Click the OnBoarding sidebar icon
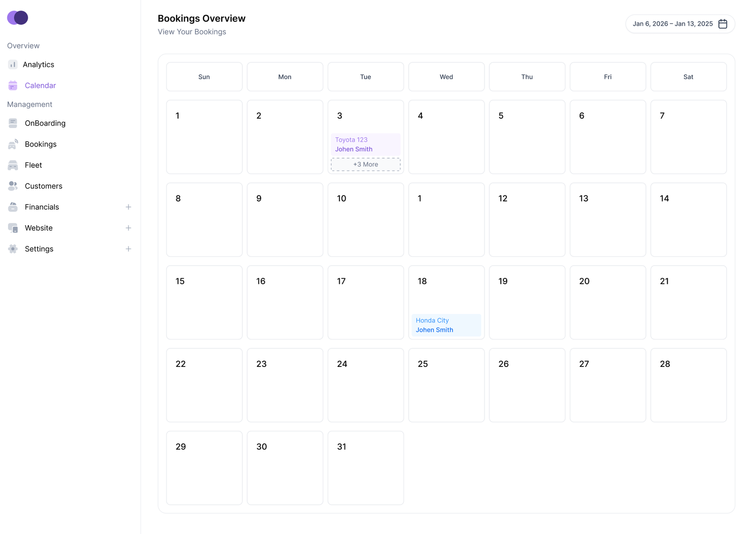 (13, 123)
